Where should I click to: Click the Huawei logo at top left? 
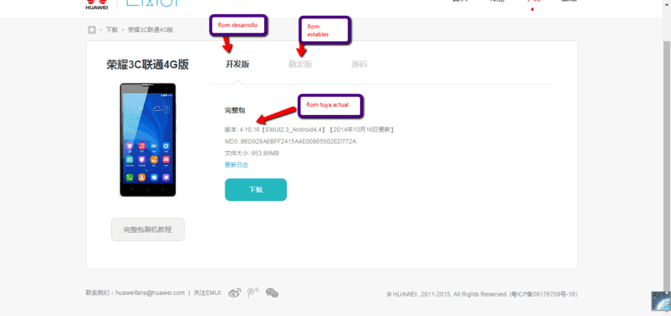pyautogui.click(x=97, y=4)
